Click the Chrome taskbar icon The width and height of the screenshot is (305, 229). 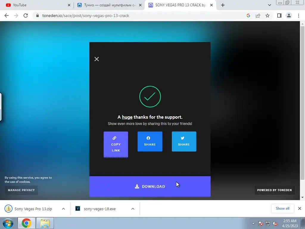(27, 223)
